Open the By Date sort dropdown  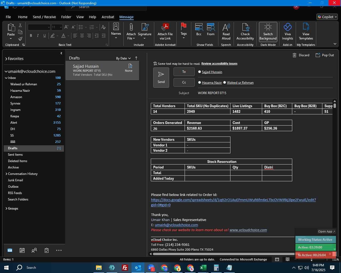(x=123, y=58)
